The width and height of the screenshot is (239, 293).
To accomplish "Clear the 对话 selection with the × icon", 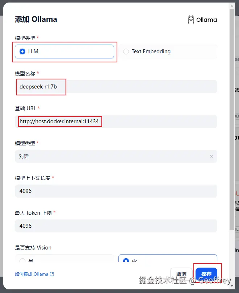I will [x=211, y=156].
